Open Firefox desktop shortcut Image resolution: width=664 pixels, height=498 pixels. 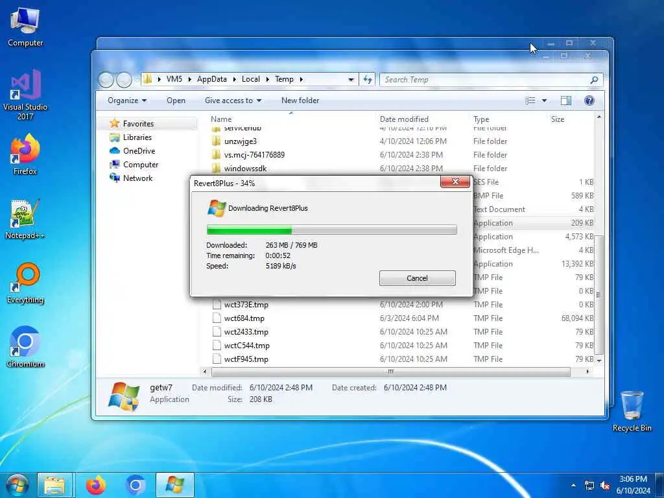click(25, 154)
